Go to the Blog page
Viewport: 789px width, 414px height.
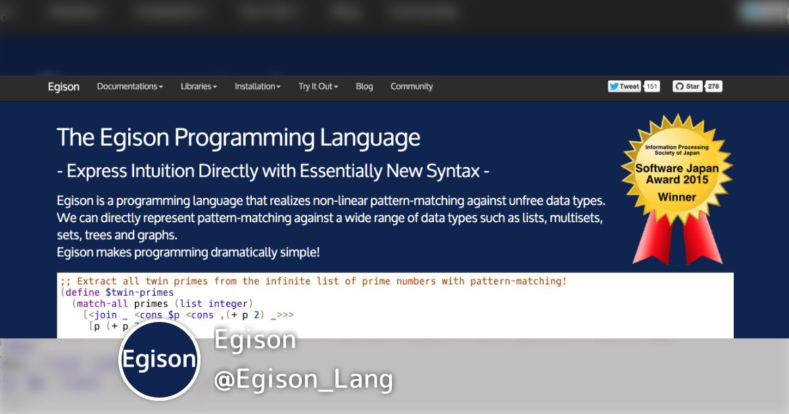(x=364, y=86)
